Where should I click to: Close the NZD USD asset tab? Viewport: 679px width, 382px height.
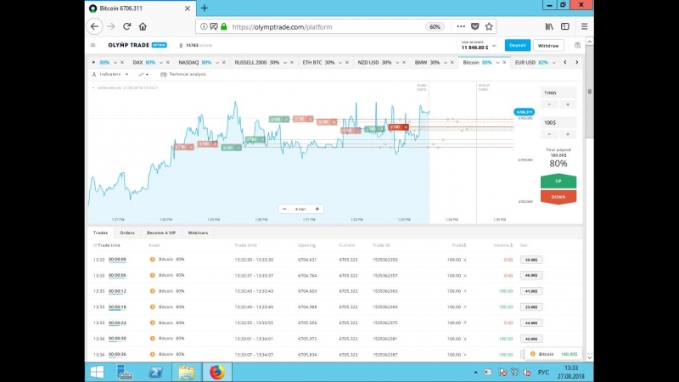click(x=404, y=62)
